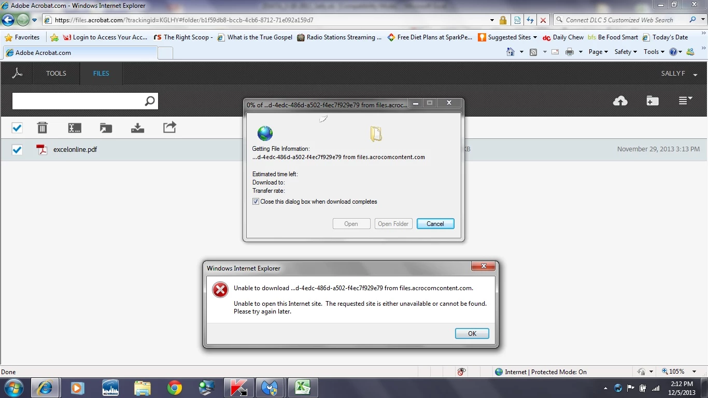Click the browser Back button
Image resolution: width=708 pixels, height=398 pixels.
[x=8, y=20]
